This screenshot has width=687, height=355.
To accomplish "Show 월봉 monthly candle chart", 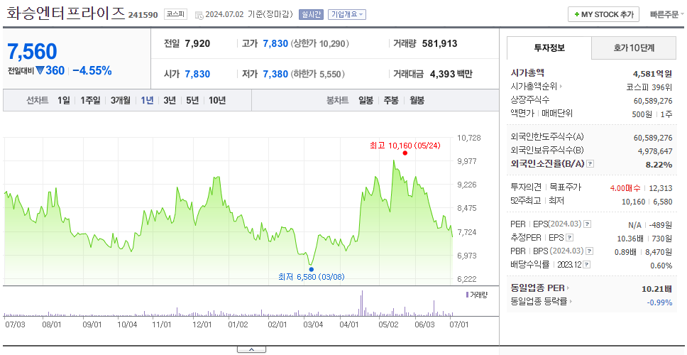I will pyautogui.click(x=417, y=101).
